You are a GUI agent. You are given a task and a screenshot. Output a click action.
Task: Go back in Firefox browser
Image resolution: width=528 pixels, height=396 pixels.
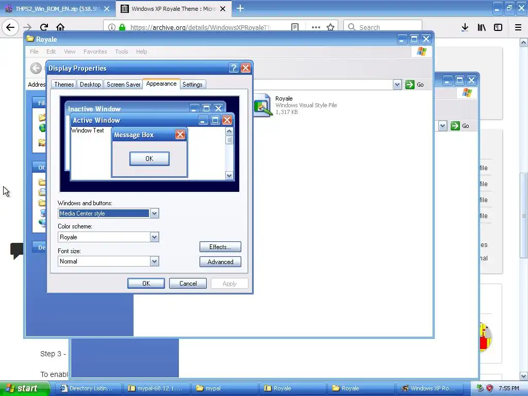(x=10, y=27)
